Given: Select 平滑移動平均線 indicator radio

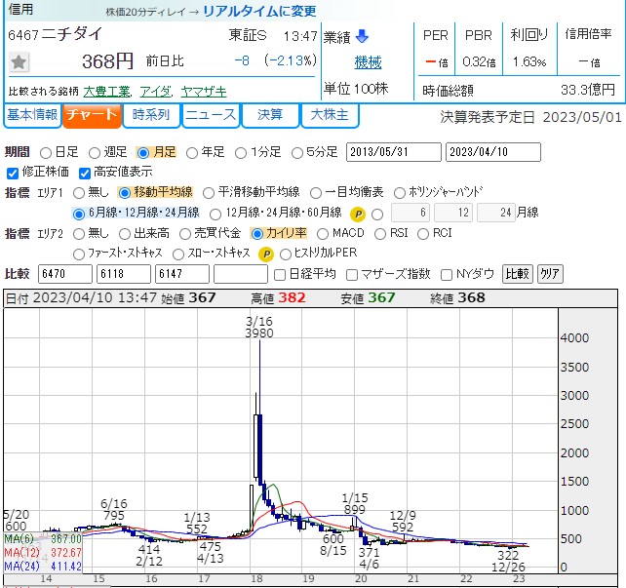Looking at the screenshot, I should 209,193.
